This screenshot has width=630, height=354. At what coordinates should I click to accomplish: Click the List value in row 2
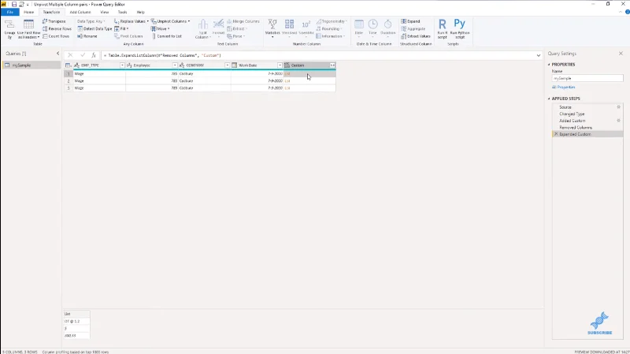(x=287, y=81)
